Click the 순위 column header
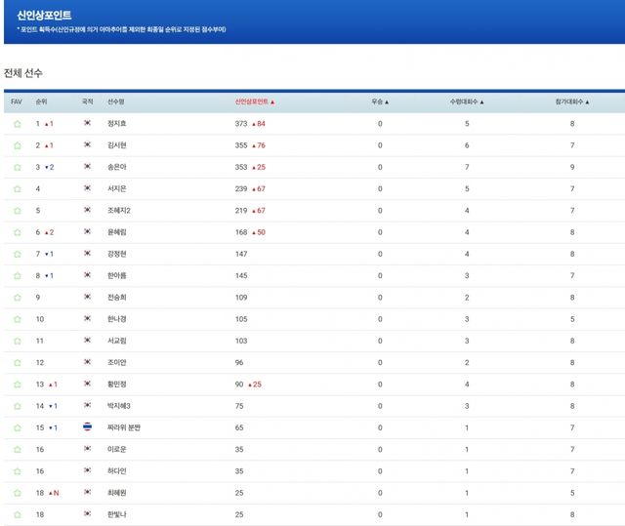625x526 pixels. click(41, 101)
